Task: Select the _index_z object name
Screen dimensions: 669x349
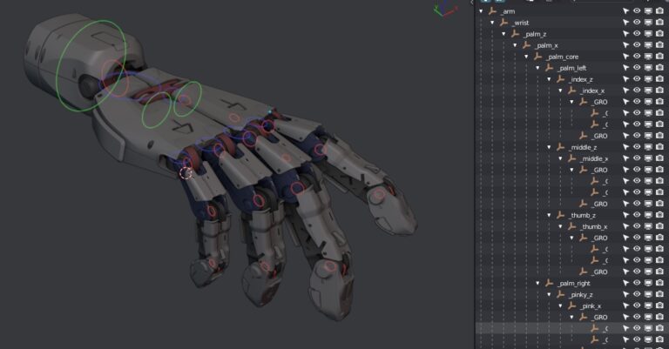Action: click(581, 79)
